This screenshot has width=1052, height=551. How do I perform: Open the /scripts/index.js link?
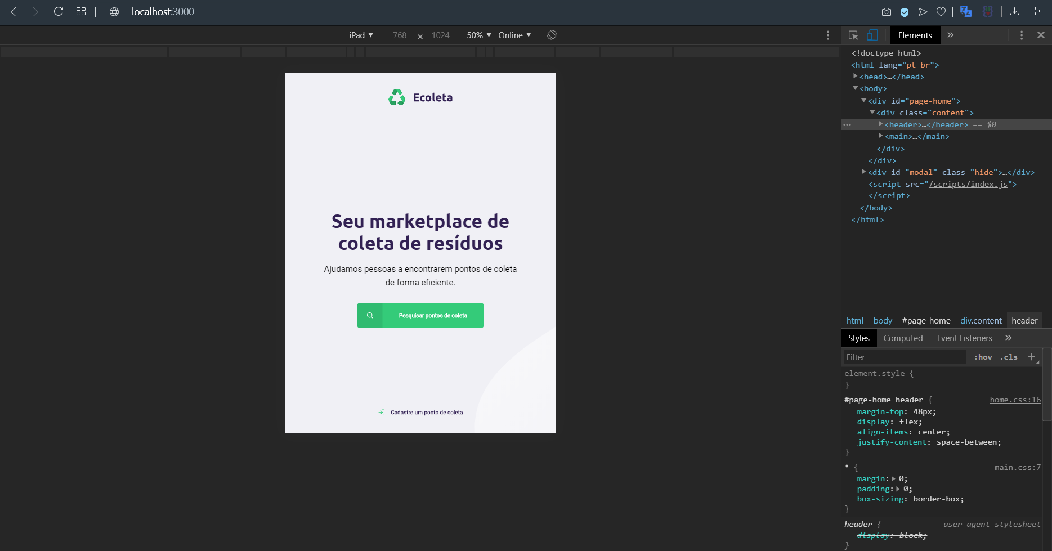[x=968, y=184]
